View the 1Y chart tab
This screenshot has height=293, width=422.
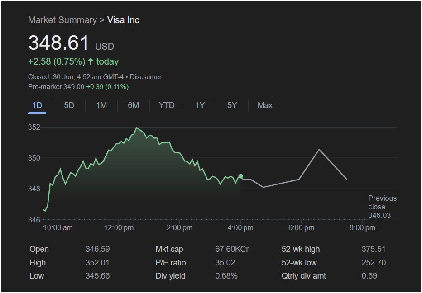200,105
